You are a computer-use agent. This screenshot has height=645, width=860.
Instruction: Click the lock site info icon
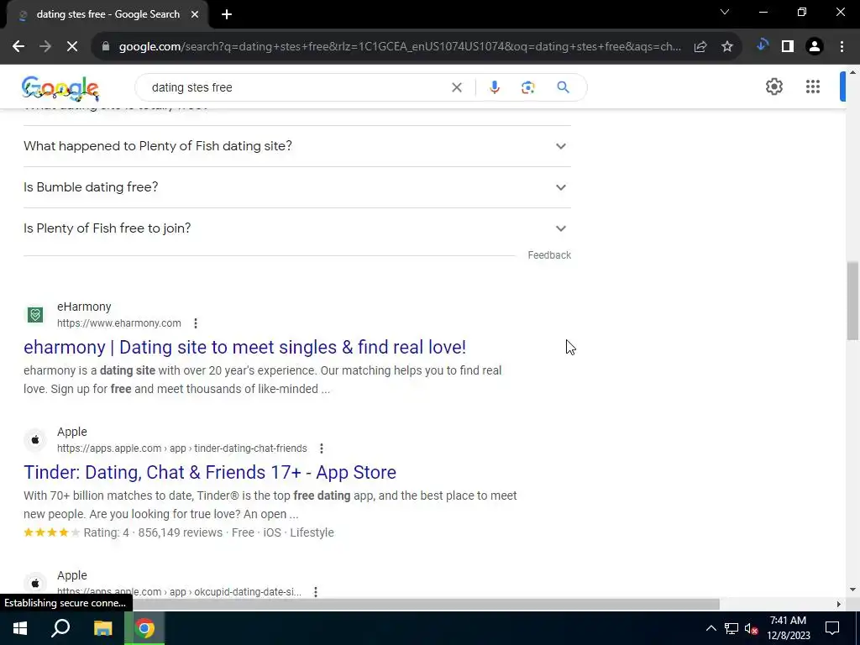tap(106, 47)
